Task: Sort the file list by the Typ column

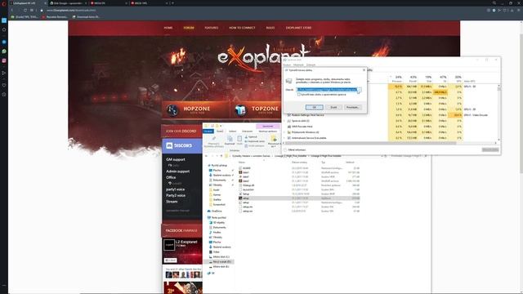Action: (324, 163)
